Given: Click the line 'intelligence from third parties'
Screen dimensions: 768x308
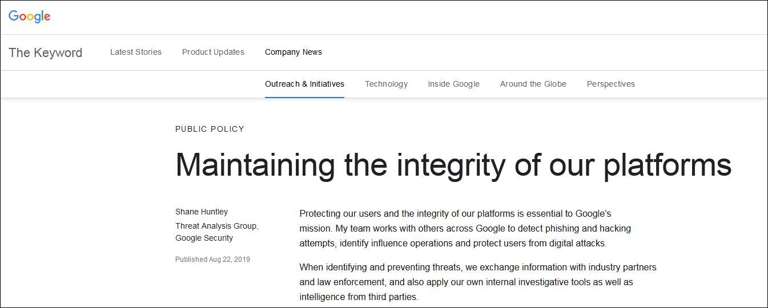Looking at the screenshot, I should pyautogui.click(x=359, y=297).
